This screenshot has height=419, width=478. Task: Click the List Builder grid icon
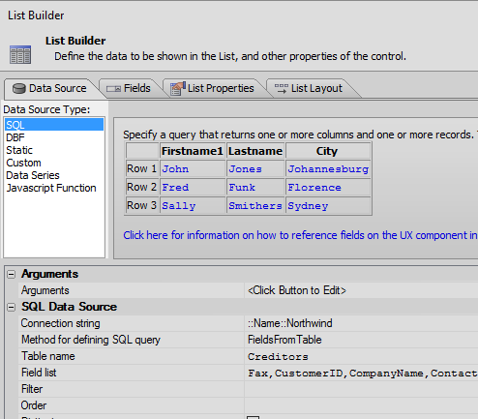(x=20, y=54)
